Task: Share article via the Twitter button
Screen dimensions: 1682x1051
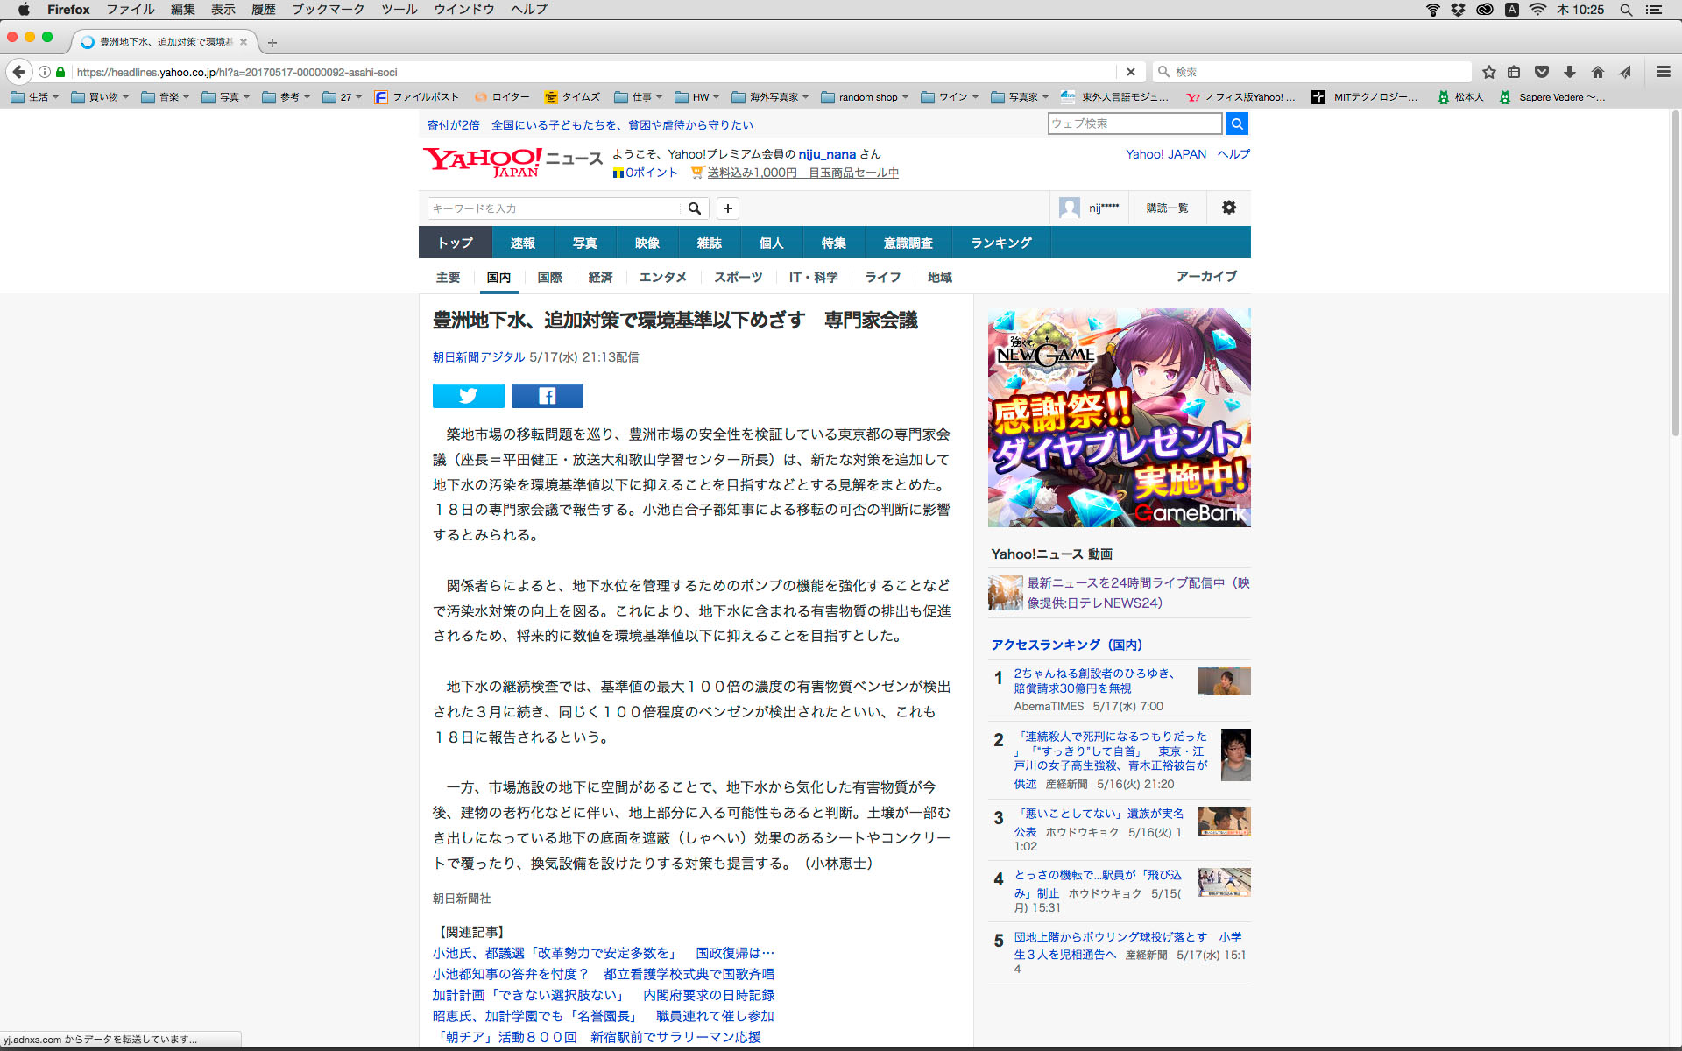Action: pyautogui.click(x=468, y=396)
